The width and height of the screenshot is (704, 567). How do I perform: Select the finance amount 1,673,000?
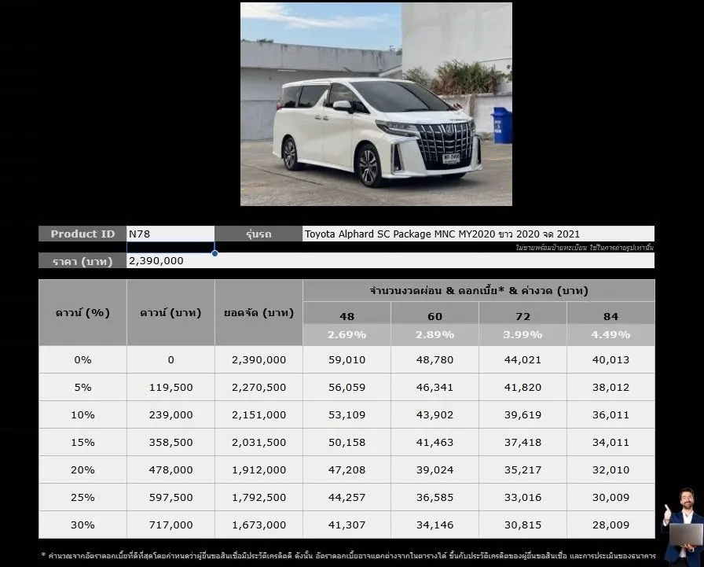point(258,525)
